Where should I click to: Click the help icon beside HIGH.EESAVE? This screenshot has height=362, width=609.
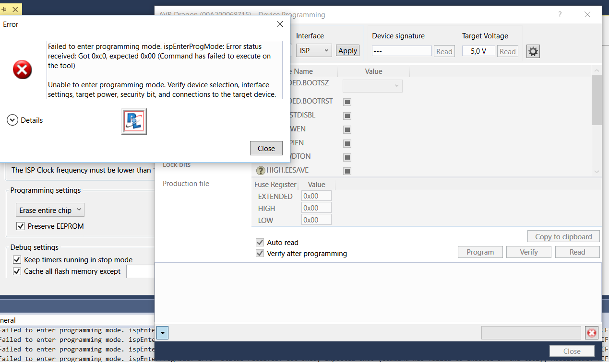tap(261, 170)
